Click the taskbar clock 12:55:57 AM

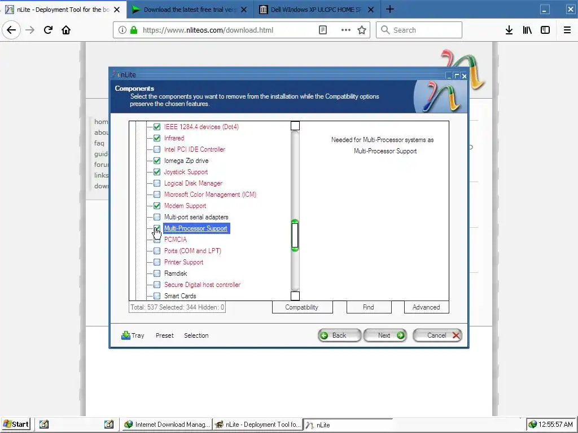556,424
